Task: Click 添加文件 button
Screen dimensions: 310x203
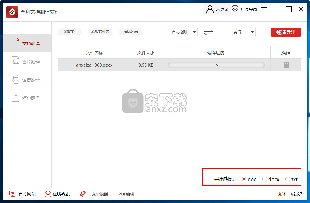Action: [x=70, y=32]
